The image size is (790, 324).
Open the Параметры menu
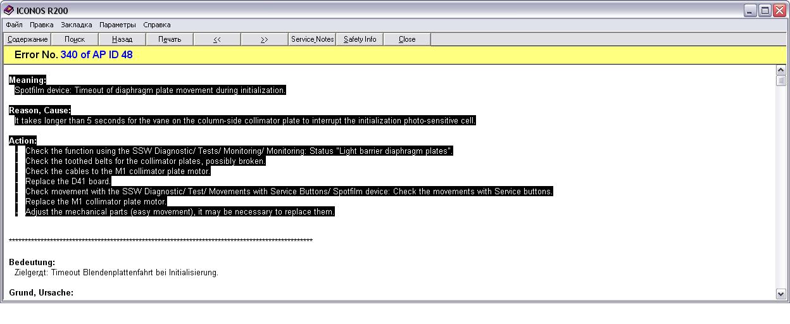pyautogui.click(x=117, y=25)
